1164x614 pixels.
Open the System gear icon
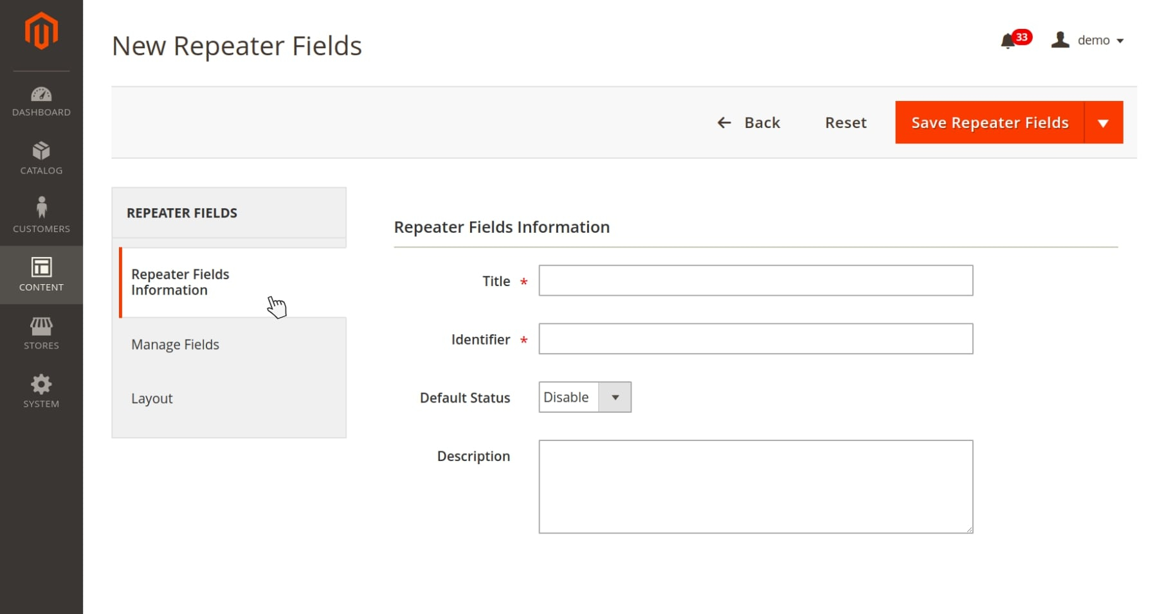[x=41, y=384]
